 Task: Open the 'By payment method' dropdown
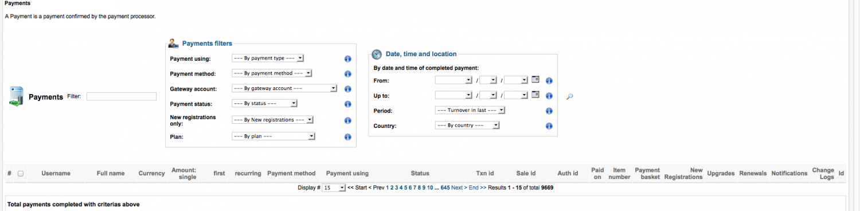click(x=272, y=73)
